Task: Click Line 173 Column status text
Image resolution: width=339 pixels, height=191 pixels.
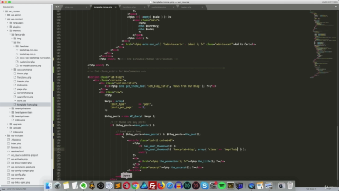Action: coord(16,189)
